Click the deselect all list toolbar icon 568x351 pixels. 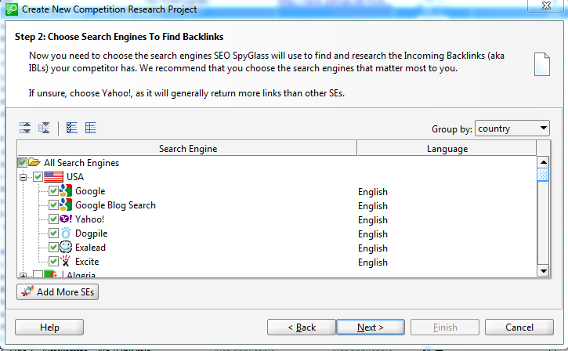click(x=91, y=128)
